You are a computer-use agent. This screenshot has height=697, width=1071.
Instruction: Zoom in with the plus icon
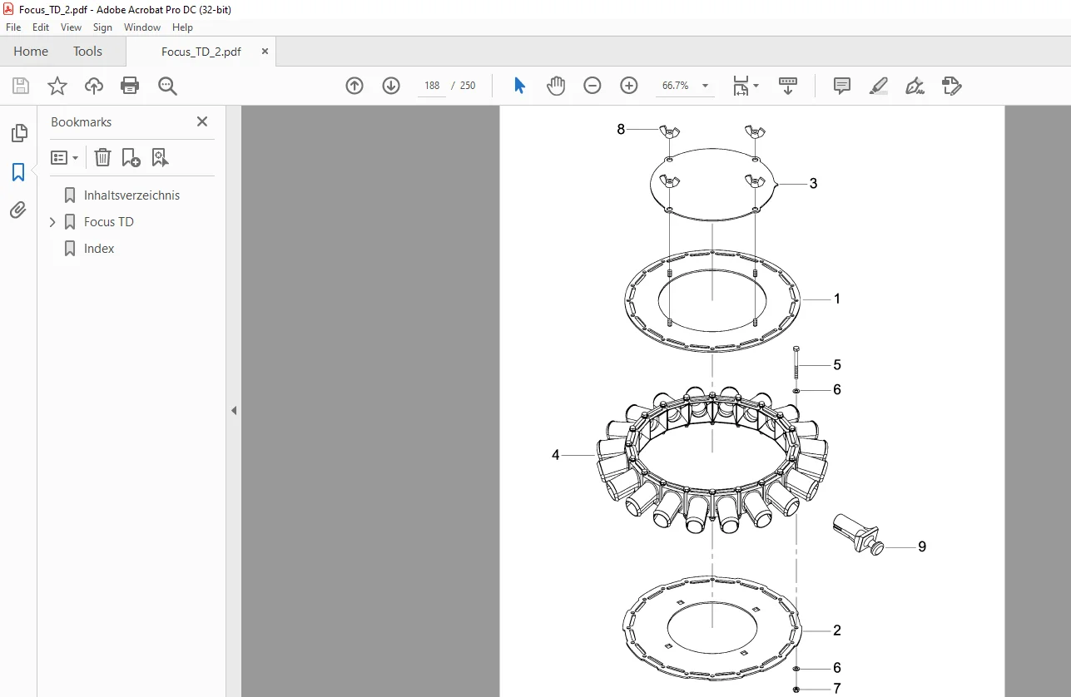coord(629,86)
